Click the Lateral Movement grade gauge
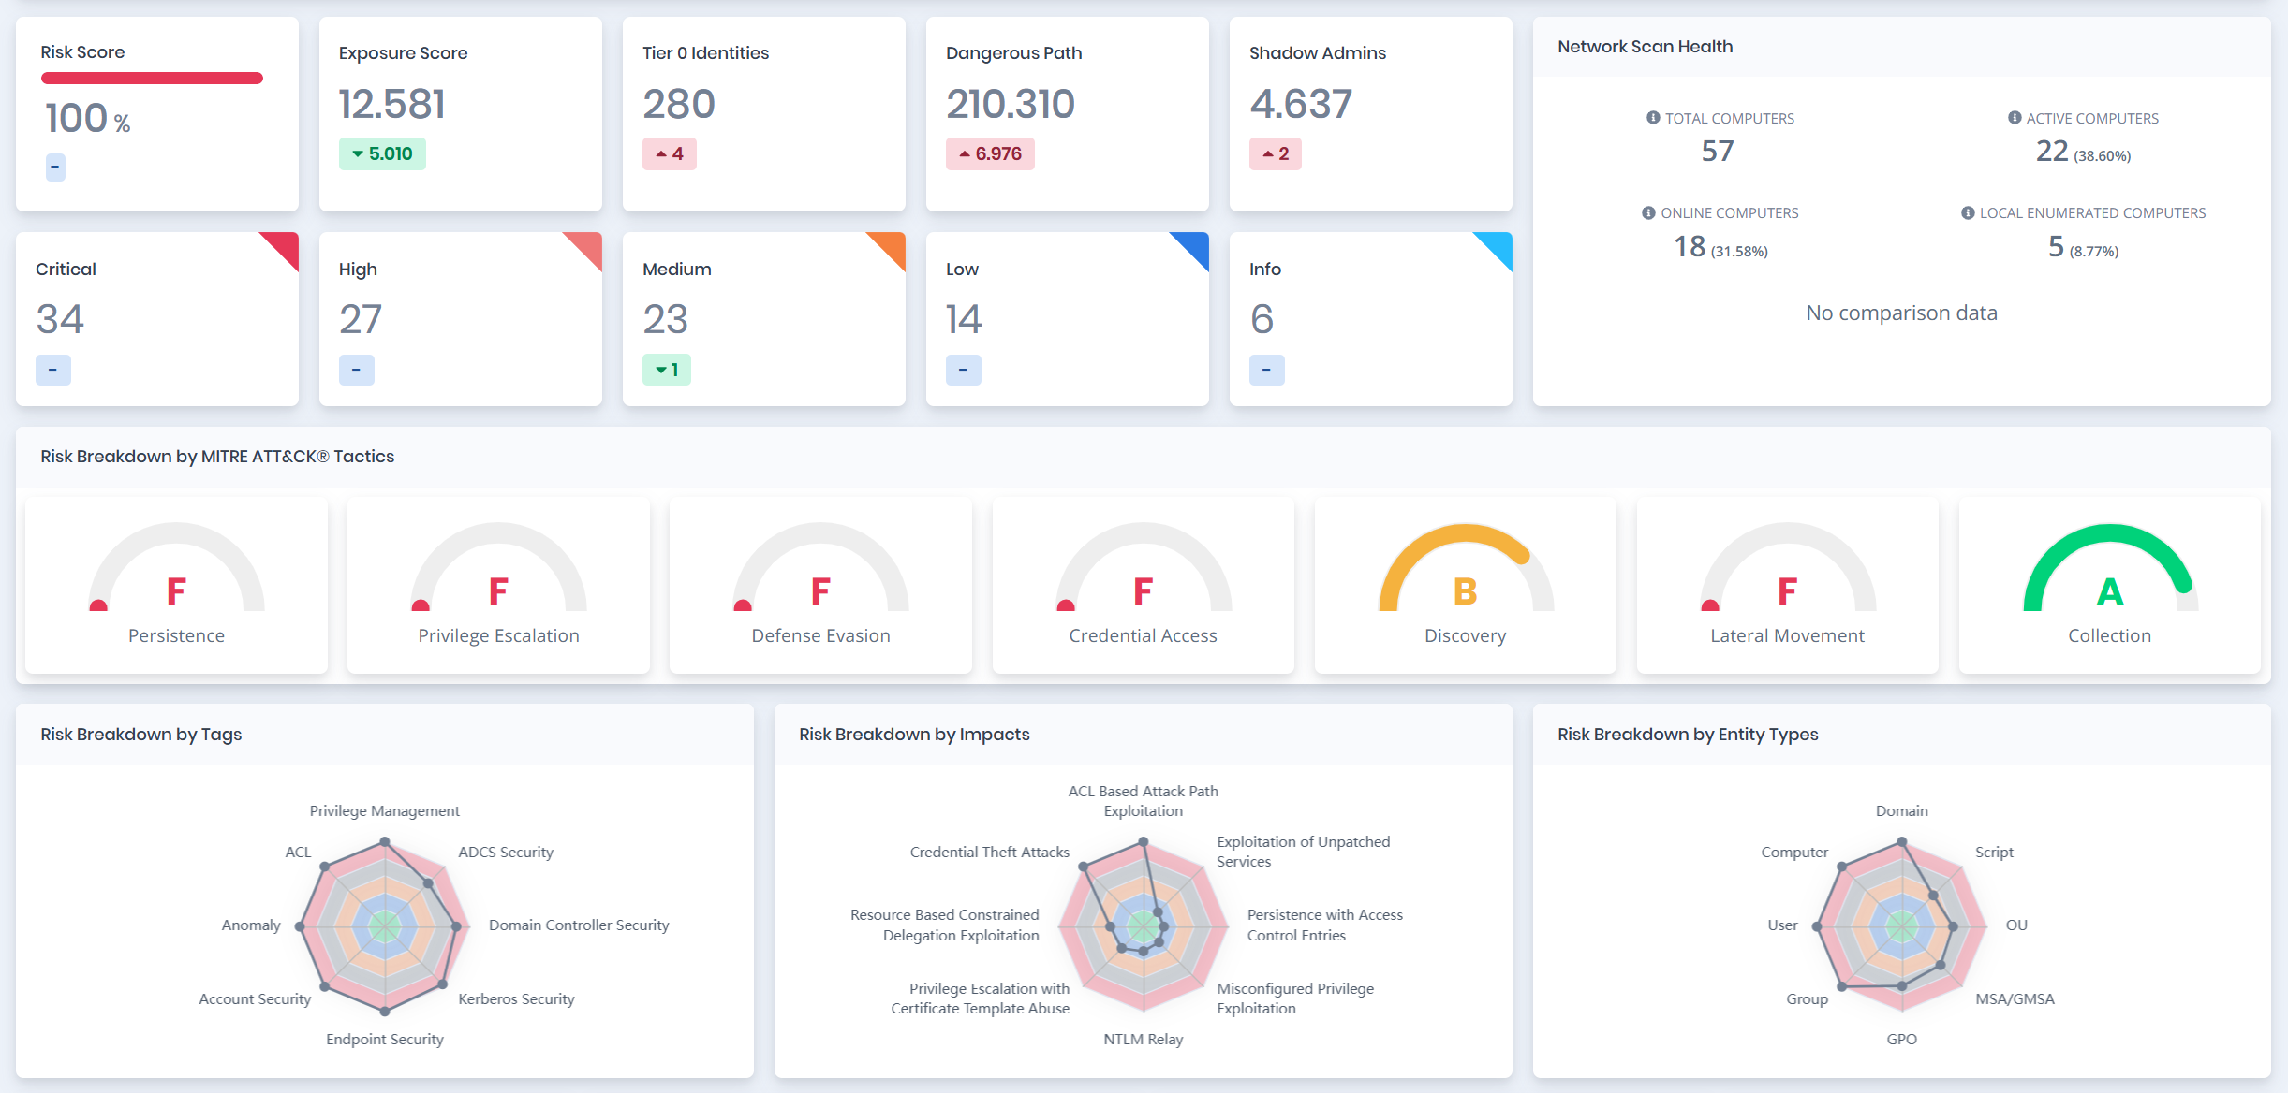2288x1093 pixels. tap(1787, 588)
